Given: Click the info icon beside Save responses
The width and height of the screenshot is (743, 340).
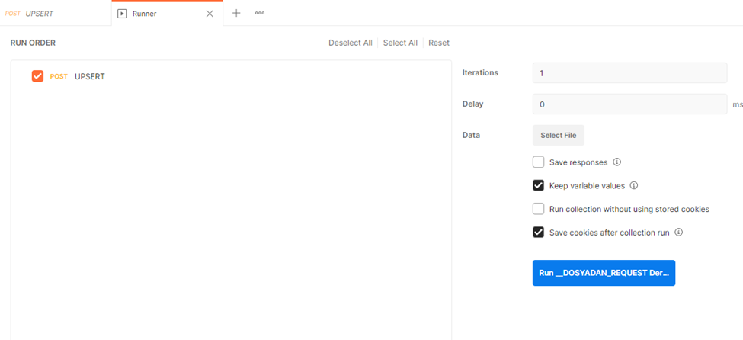Looking at the screenshot, I should coord(617,162).
